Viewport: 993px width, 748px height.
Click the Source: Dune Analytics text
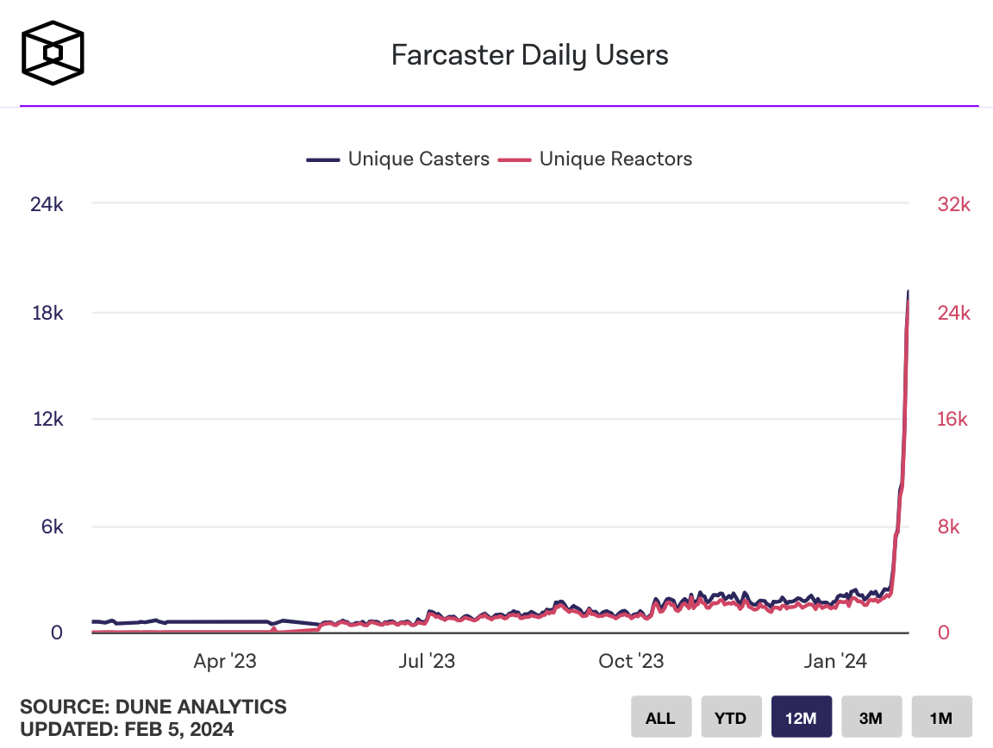coord(153,706)
